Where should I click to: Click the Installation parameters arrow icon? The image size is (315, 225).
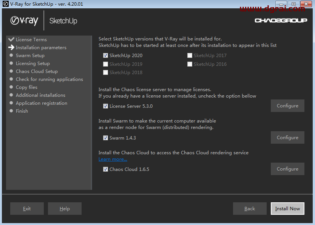tap(11, 48)
